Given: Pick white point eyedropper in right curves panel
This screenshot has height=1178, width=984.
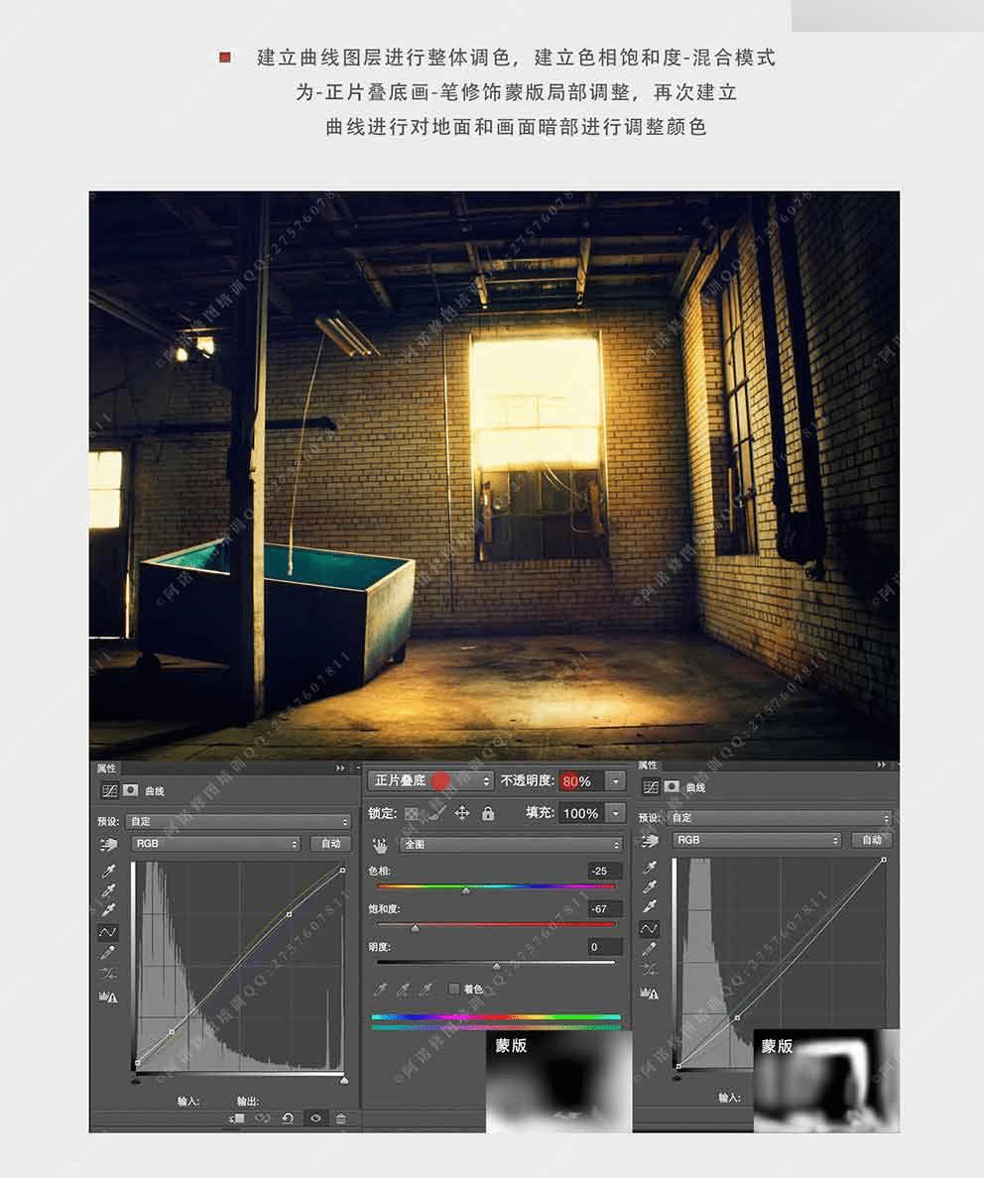Looking at the screenshot, I should 650,906.
